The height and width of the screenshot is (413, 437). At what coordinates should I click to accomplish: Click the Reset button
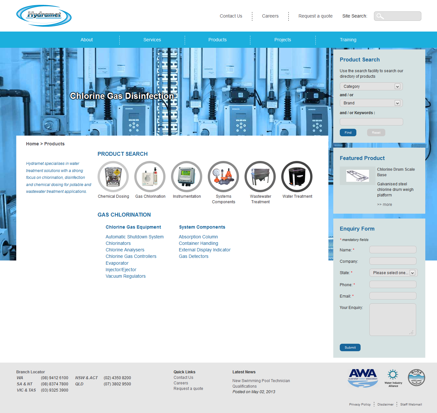coord(376,133)
